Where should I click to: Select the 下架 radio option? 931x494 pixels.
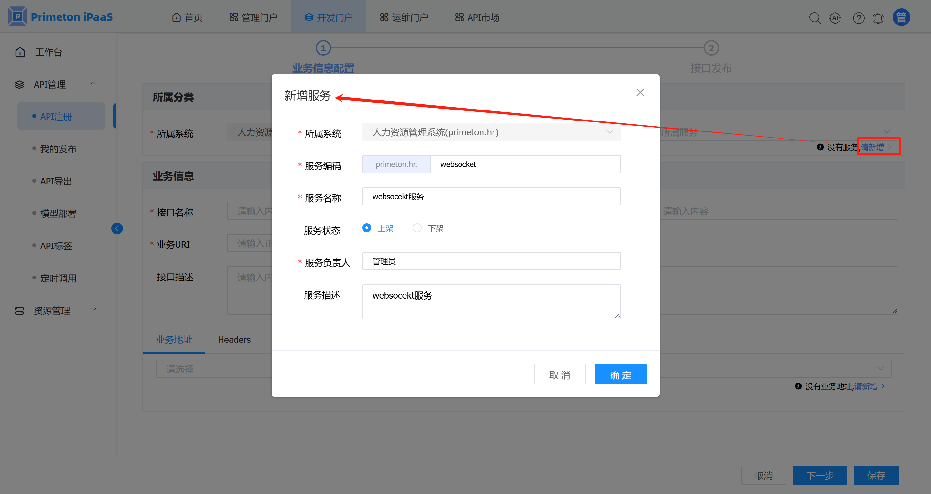[417, 228]
